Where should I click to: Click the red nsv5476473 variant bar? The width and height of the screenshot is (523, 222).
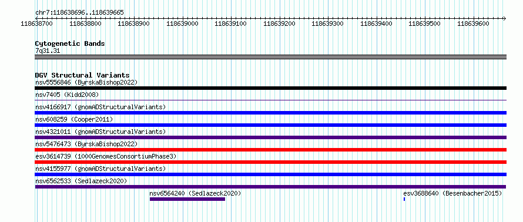coord(270,150)
